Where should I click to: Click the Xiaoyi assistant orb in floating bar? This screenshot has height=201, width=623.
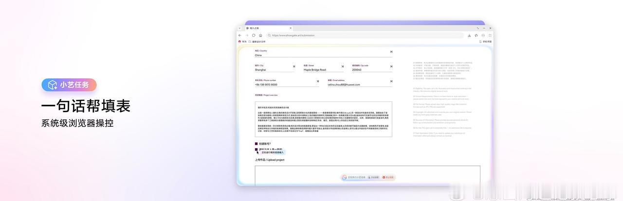click(344, 177)
